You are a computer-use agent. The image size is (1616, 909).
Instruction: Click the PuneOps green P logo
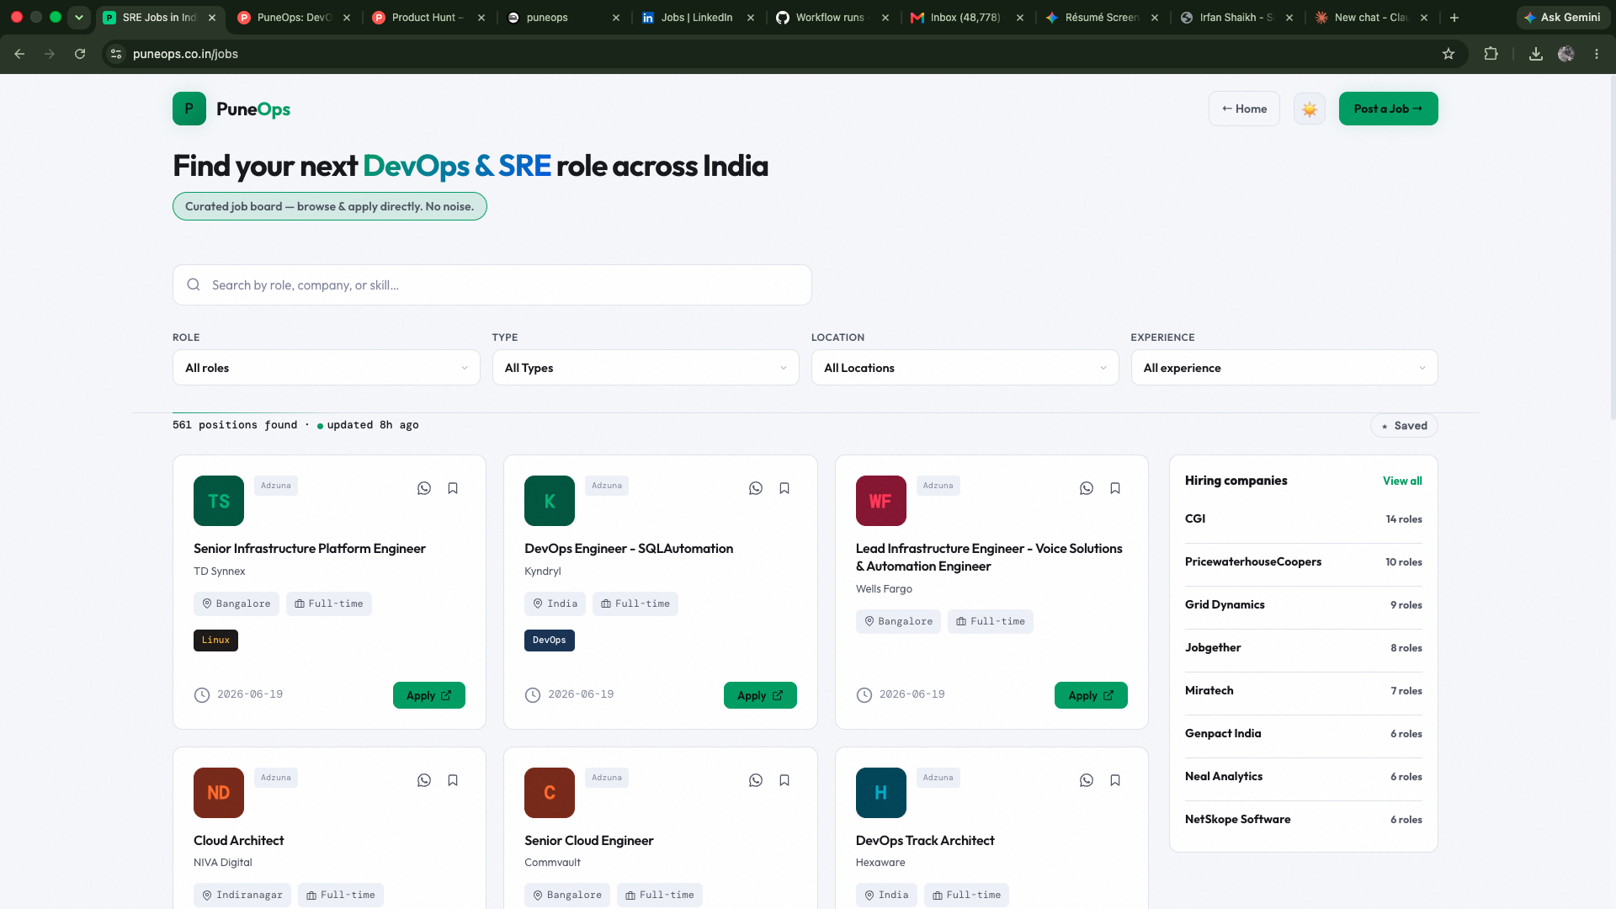189,109
